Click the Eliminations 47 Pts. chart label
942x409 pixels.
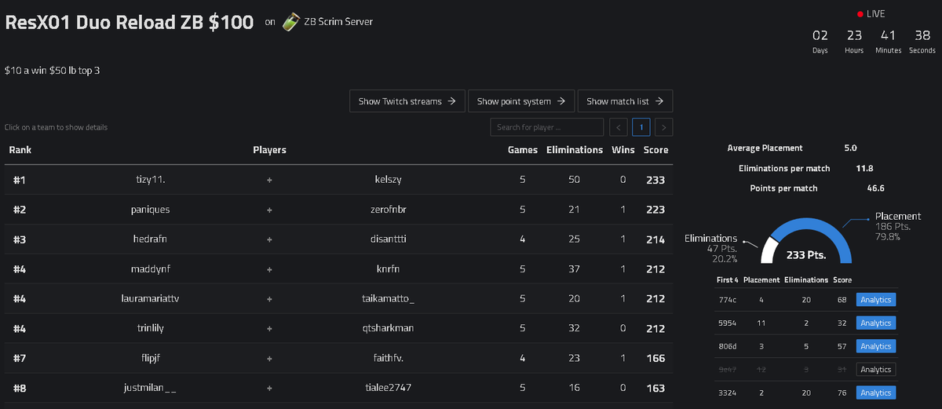(712, 248)
